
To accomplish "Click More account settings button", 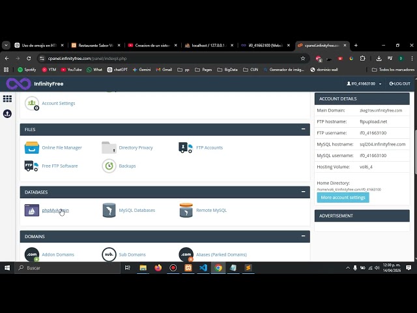I will tap(343, 198).
